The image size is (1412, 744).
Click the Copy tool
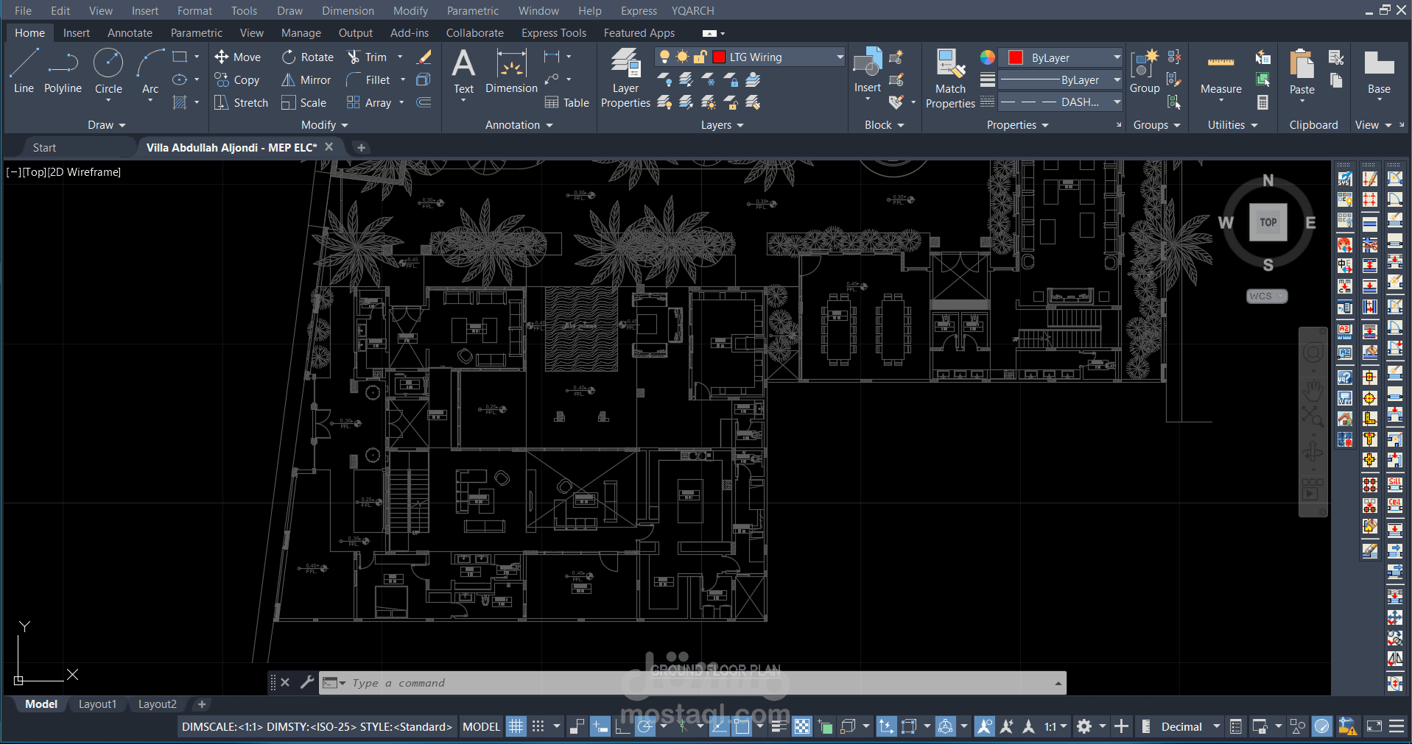[237, 79]
